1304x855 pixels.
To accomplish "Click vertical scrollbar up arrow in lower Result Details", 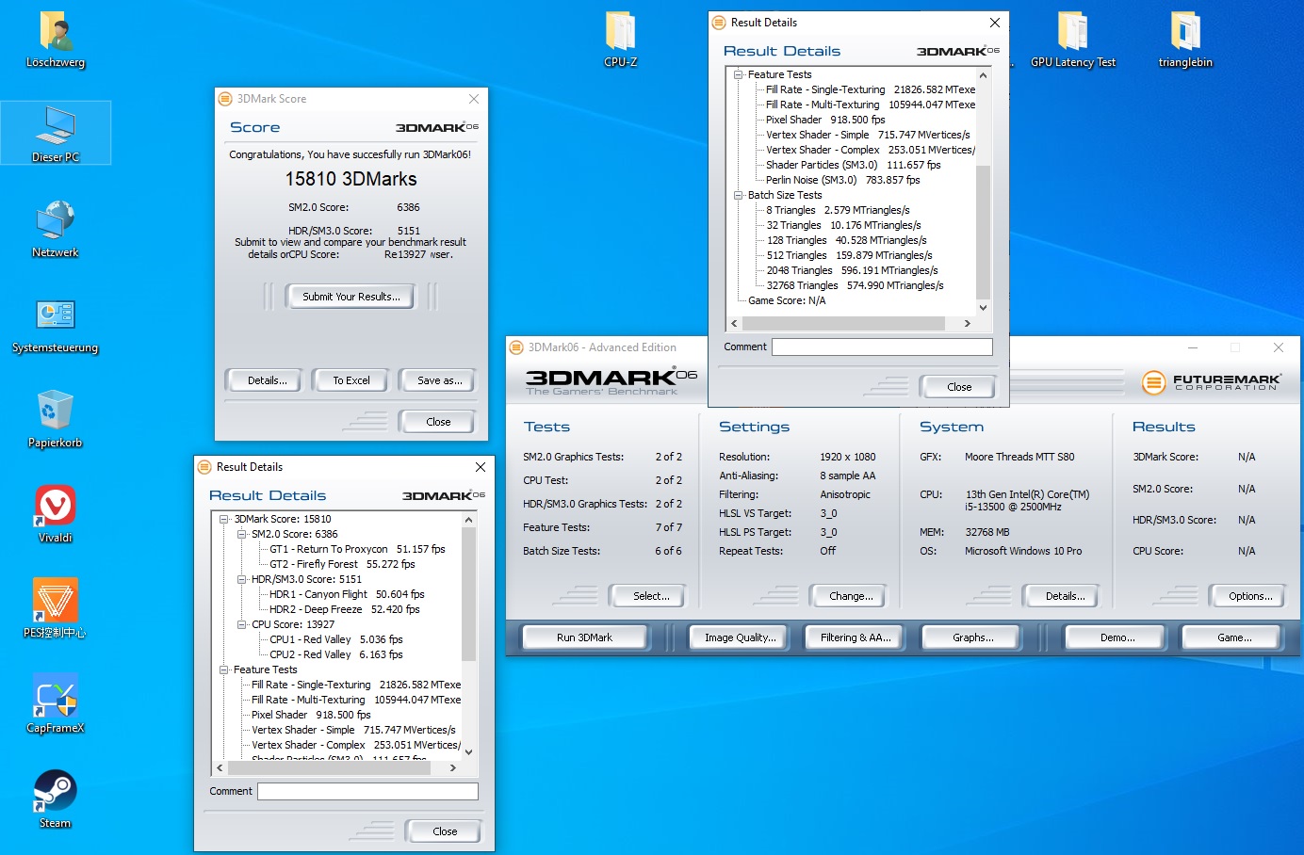I will point(468,520).
